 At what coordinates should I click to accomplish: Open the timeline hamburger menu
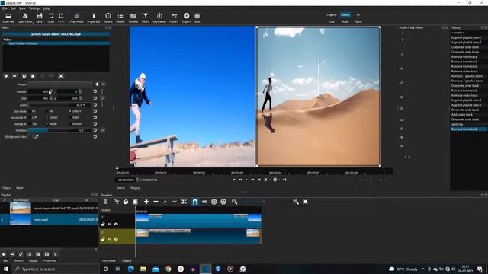(105, 202)
